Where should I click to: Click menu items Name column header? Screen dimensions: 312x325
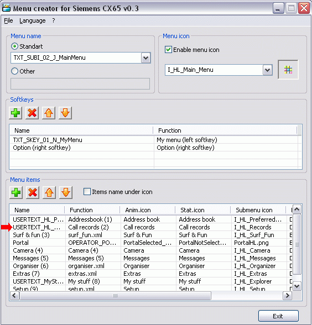pyautogui.click(x=37, y=210)
